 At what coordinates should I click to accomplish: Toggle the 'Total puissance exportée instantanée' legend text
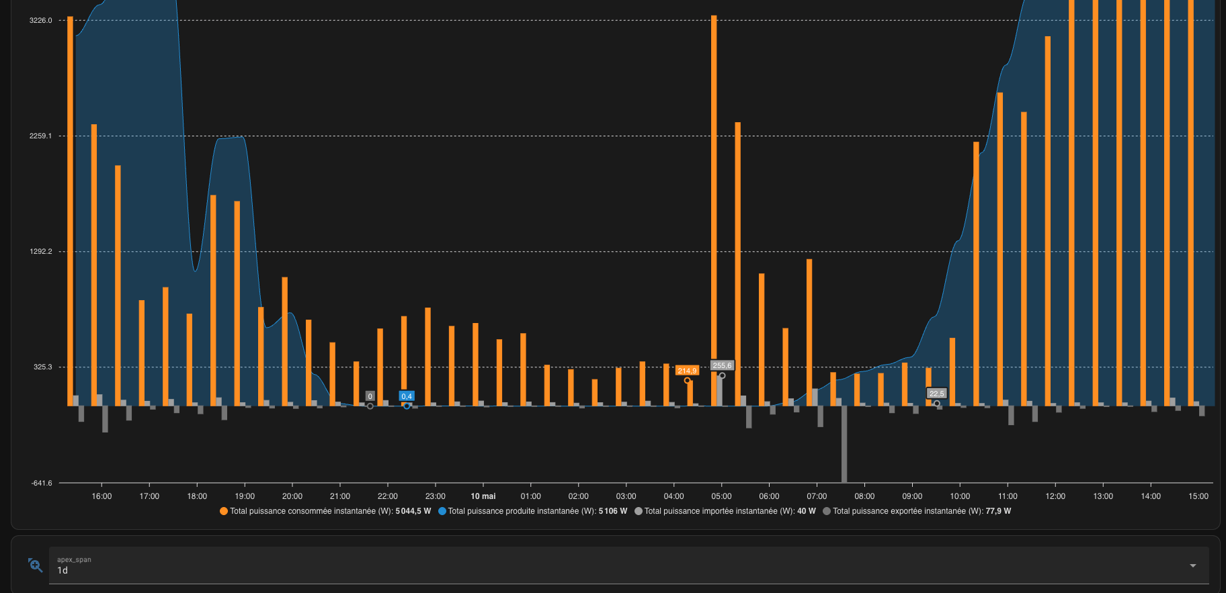tap(922, 511)
